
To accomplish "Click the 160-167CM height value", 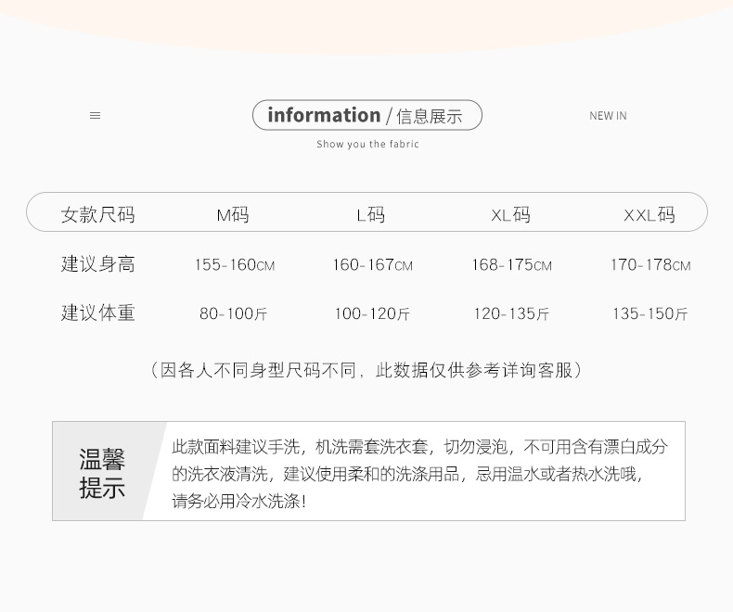I will (373, 265).
